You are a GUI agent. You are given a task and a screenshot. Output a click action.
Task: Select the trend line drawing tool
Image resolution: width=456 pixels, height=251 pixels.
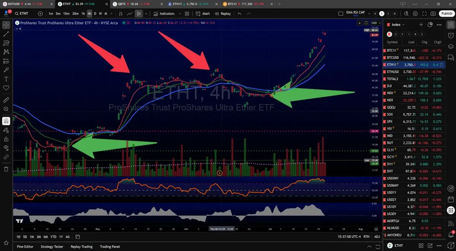click(6, 34)
